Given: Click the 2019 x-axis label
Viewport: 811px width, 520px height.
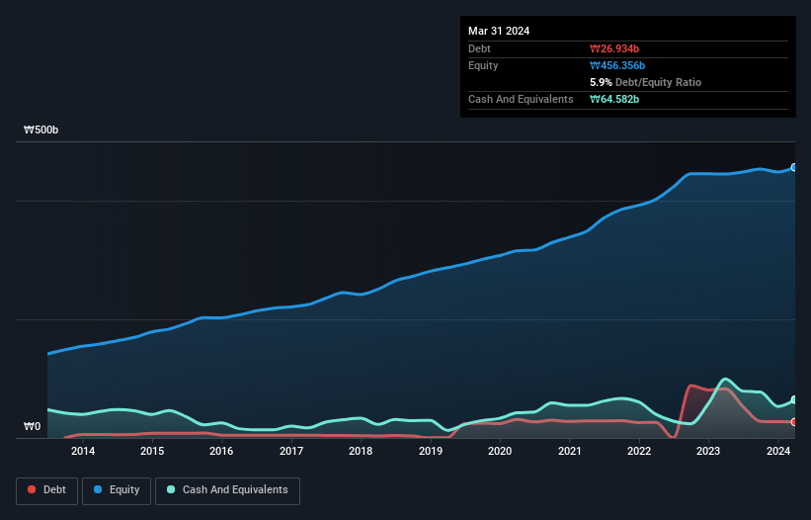Looking at the screenshot, I should (431, 451).
